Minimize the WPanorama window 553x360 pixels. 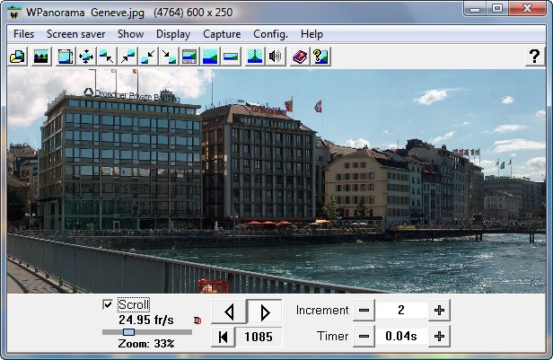click(475, 8)
